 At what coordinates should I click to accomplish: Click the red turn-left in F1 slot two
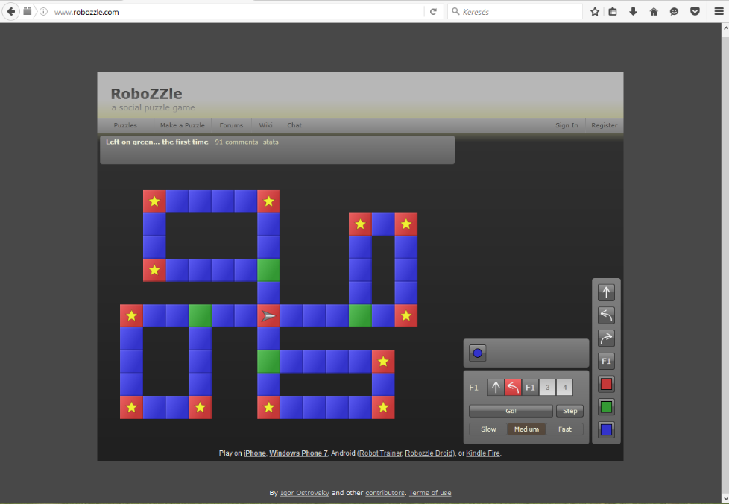513,387
